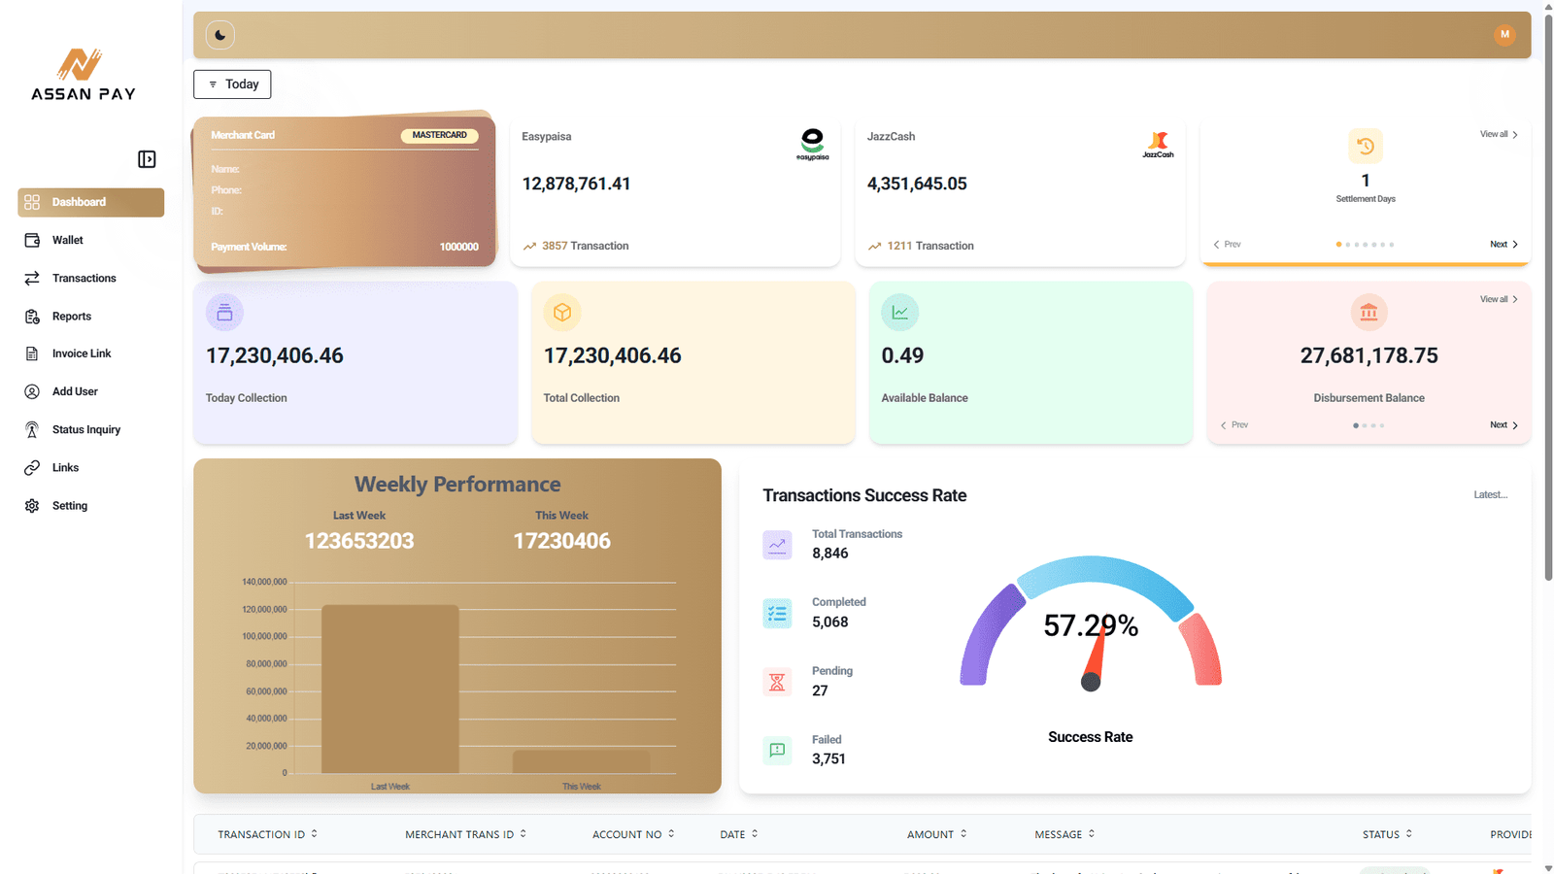Collapse the sidebar using the panel icon
1554x874 pixels.
(x=147, y=159)
